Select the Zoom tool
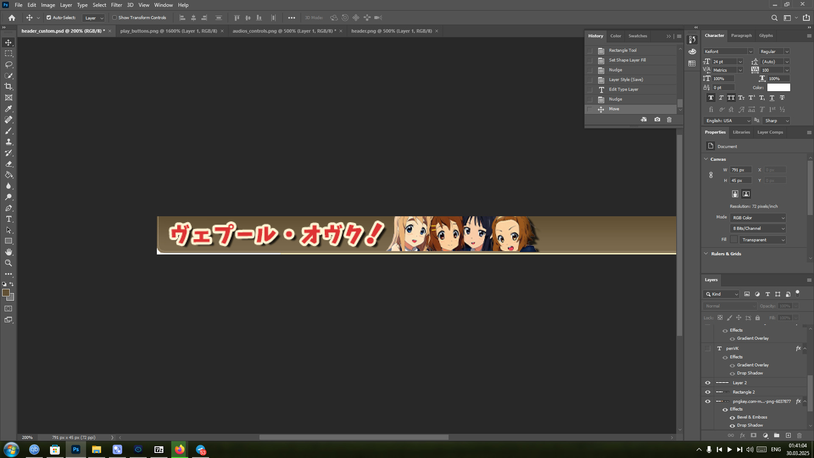Viewport: 814px width, 458px height. click(8, 263)
